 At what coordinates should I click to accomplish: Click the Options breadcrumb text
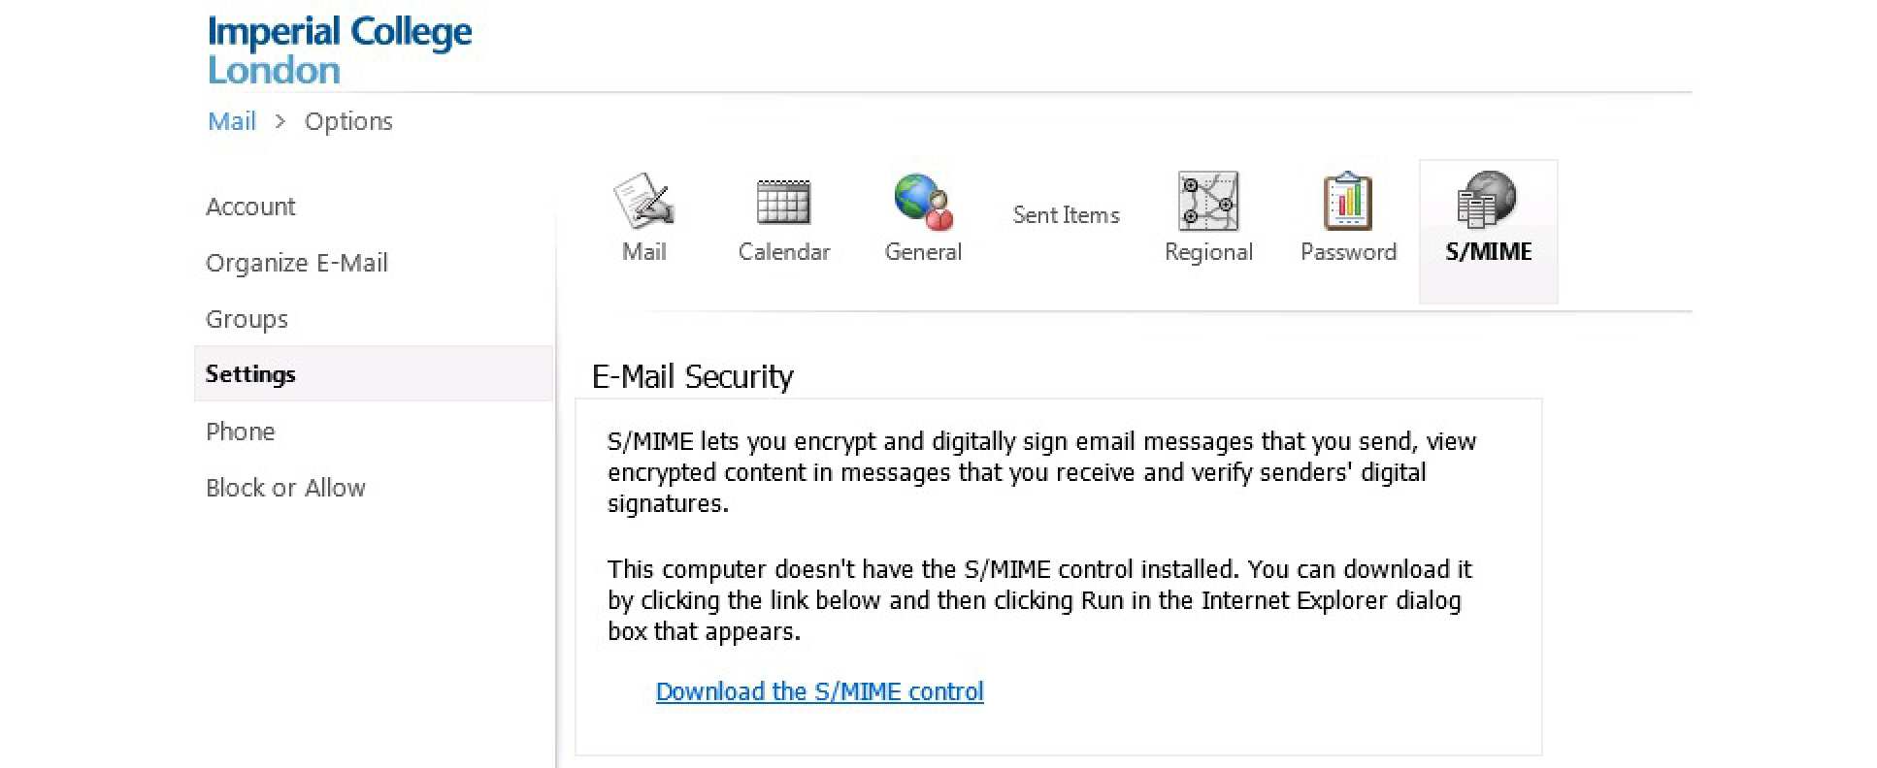coord(348,121)
